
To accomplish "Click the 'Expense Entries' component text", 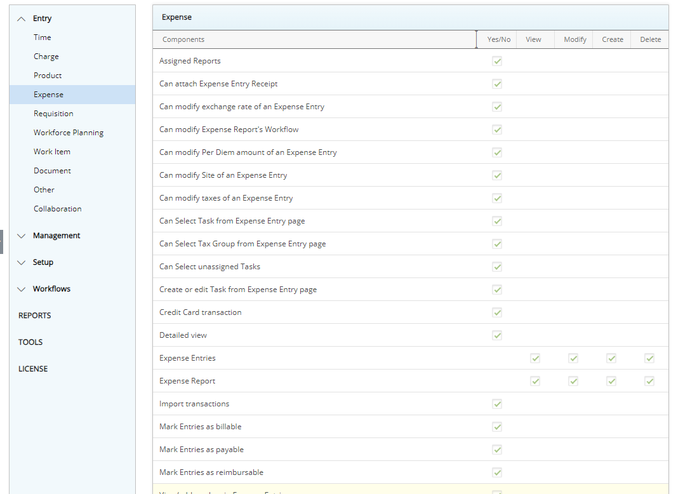I will (187, 358).
